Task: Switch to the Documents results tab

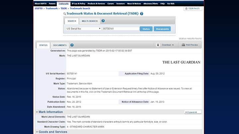Action: [60, 45]
